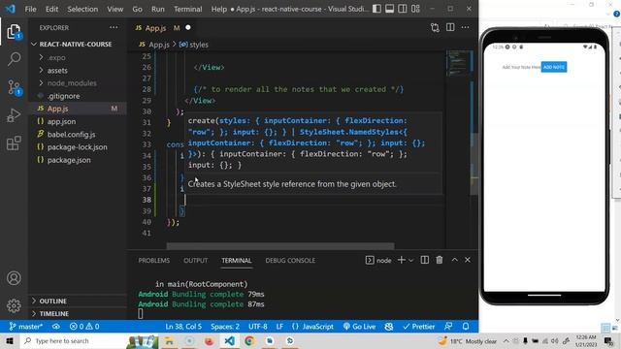Screen dimensions: 621x349
Task: Maximize panel size with chevron up
Action: pos(455,260)
